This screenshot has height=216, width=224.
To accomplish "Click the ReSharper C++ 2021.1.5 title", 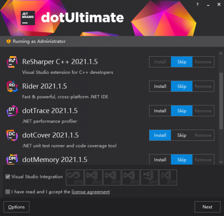I will point(60,62).
